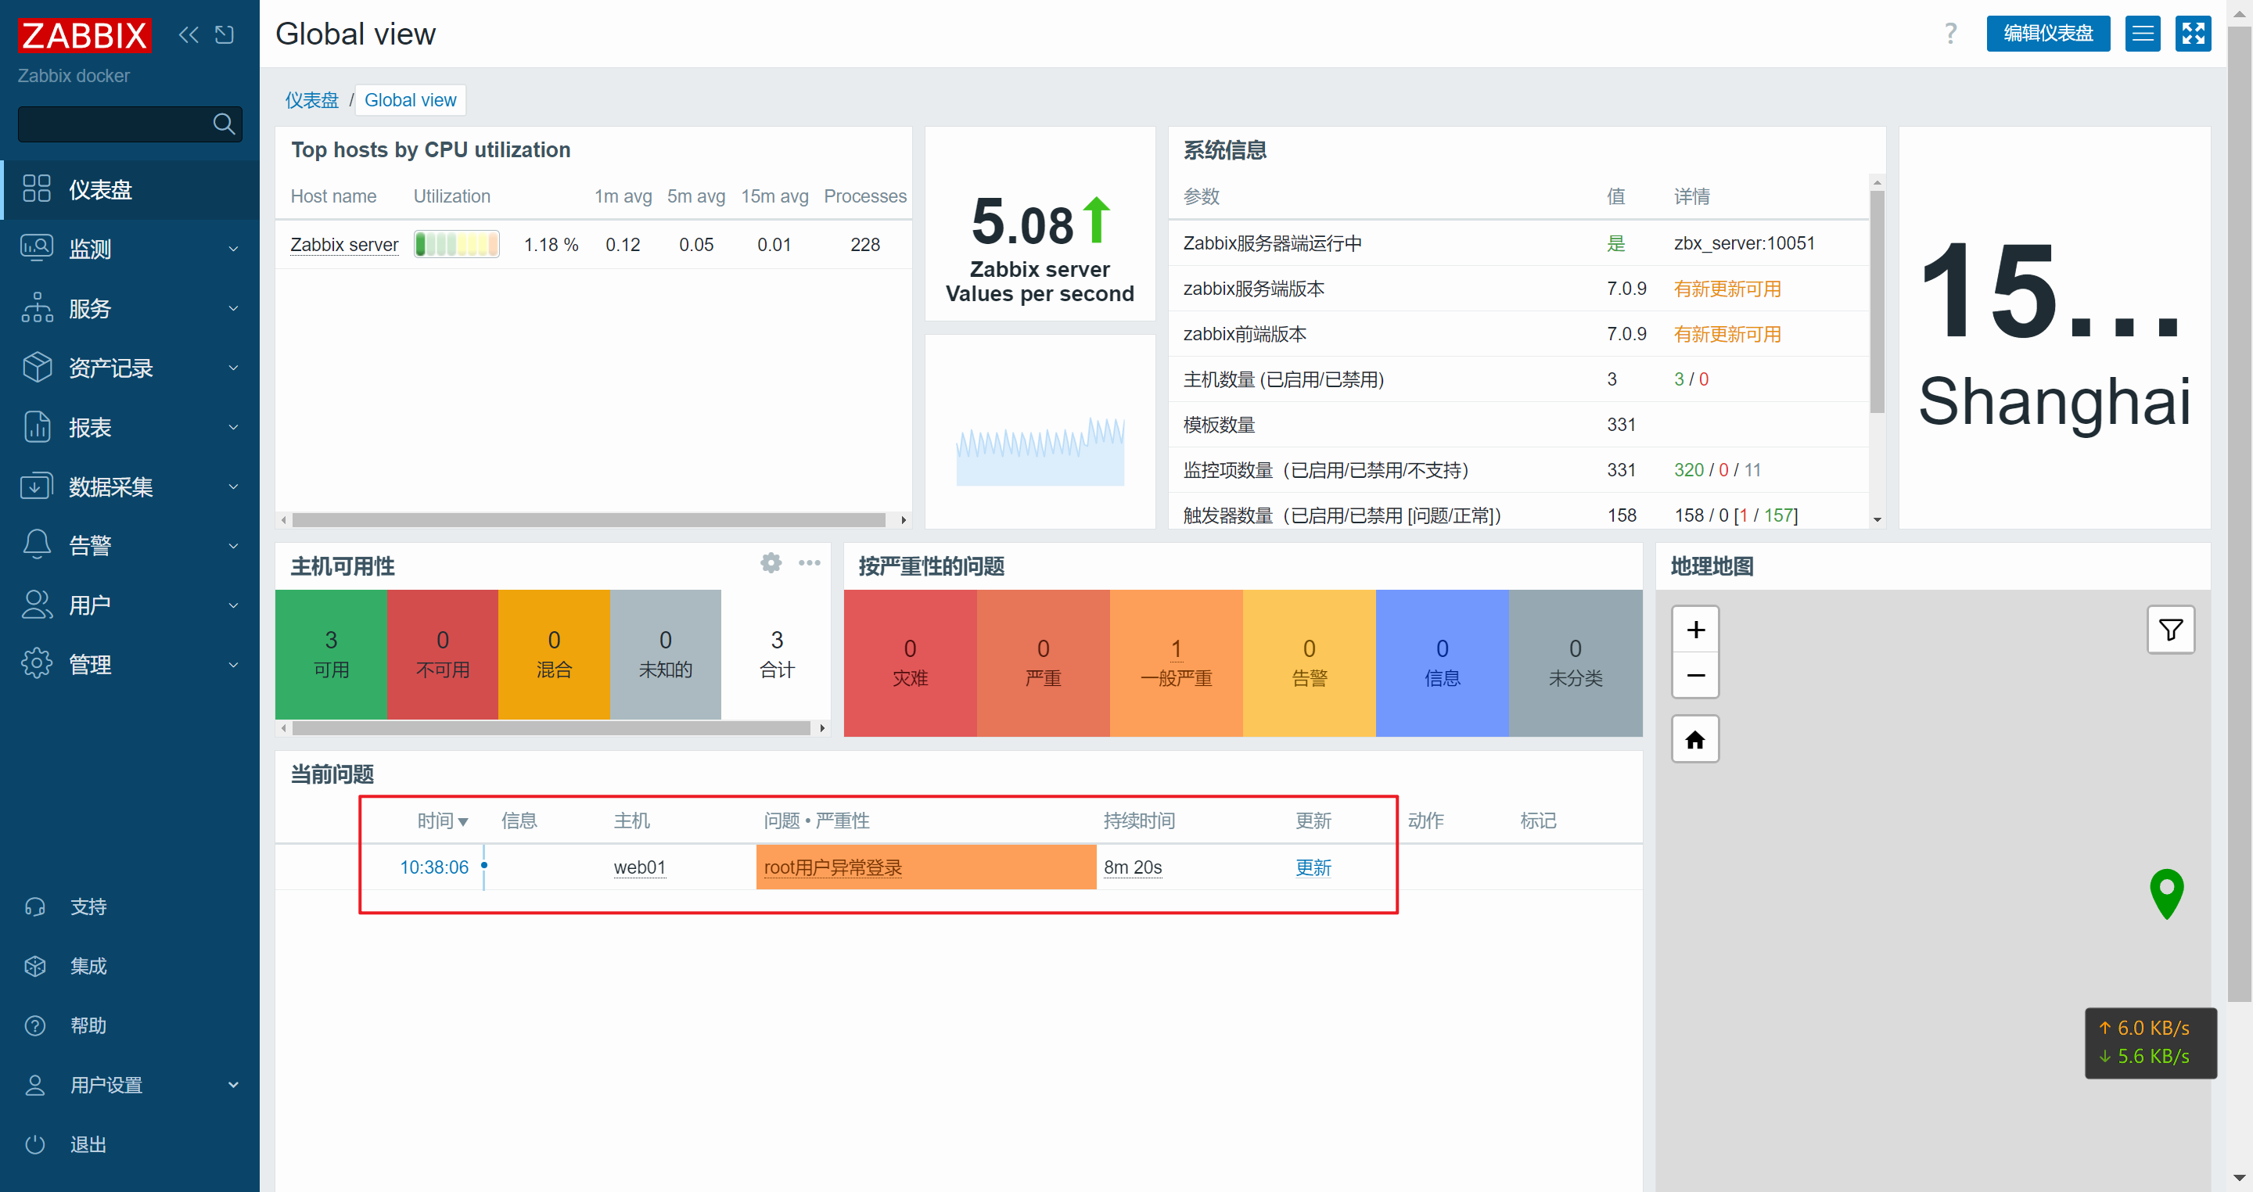Viewport: 2253px width, 1192px height.
Task: Click the yellow 混合 availability tile
Action: [x=554, y=654]
